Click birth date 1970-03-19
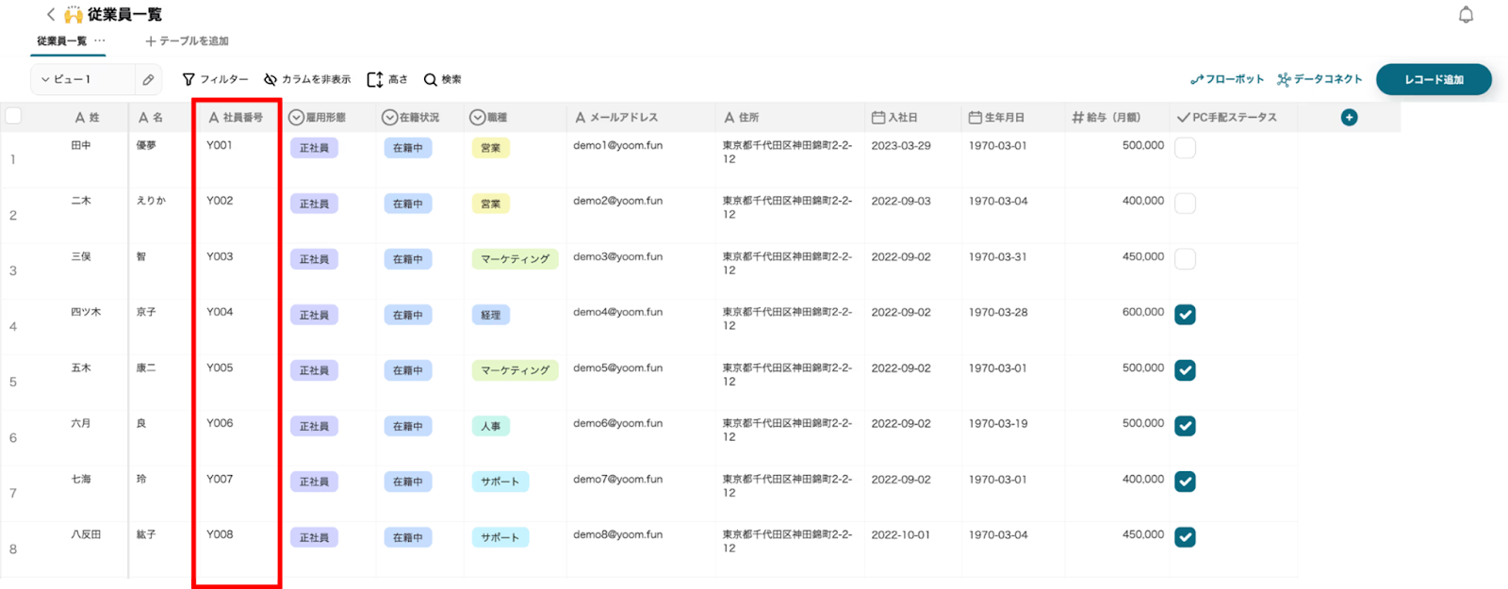Viewport: 1508px width, 589px height. [x=998, y=423]
